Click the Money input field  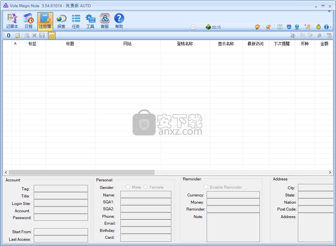pyautogui.click(x=233, y=202)
